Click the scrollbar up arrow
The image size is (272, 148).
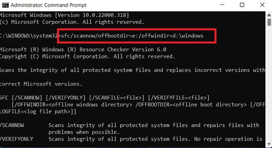pos(269,15)
